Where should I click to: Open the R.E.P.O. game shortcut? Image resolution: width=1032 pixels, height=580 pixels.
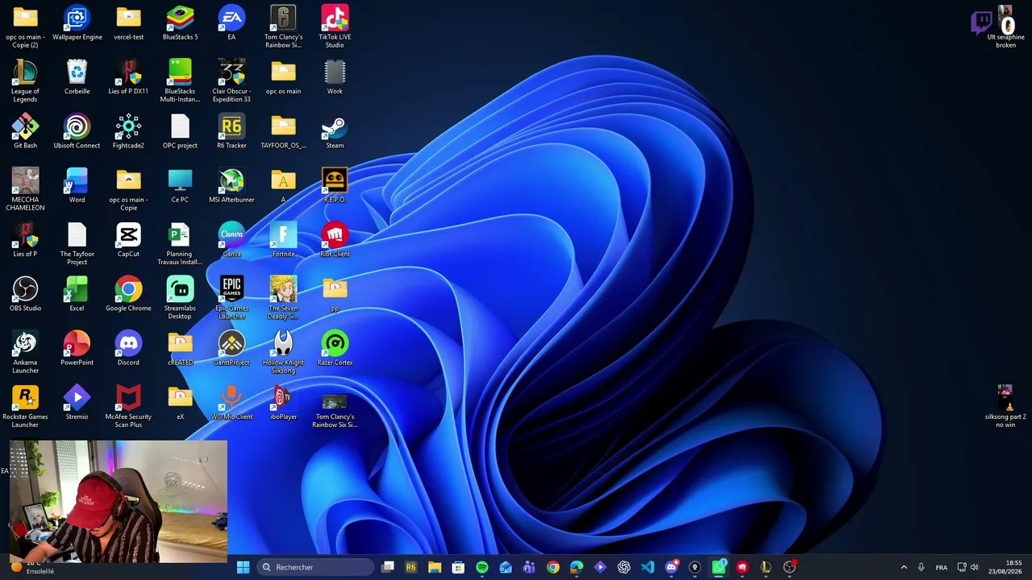coord(335,185)
